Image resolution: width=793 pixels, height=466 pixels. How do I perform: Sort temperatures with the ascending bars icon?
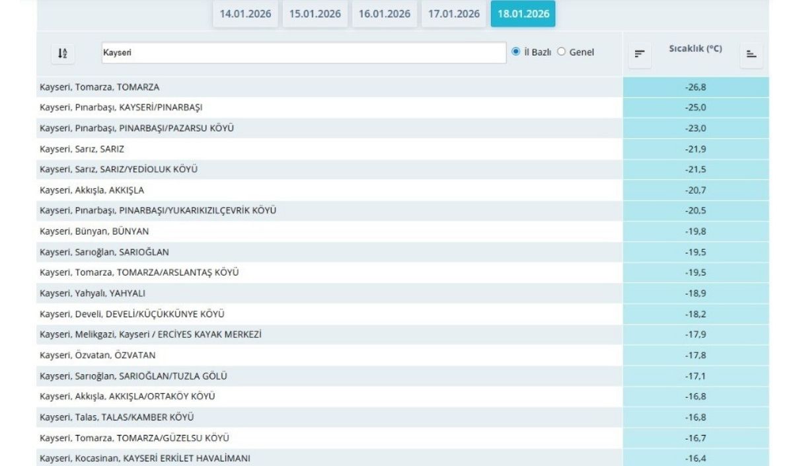point(751,54)
